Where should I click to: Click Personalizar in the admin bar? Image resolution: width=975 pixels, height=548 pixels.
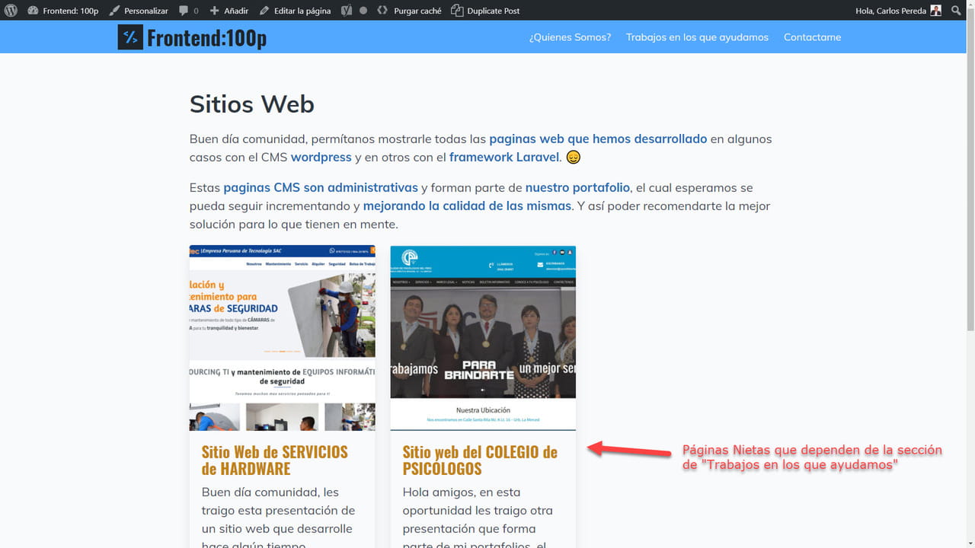(x=138, y=11)
